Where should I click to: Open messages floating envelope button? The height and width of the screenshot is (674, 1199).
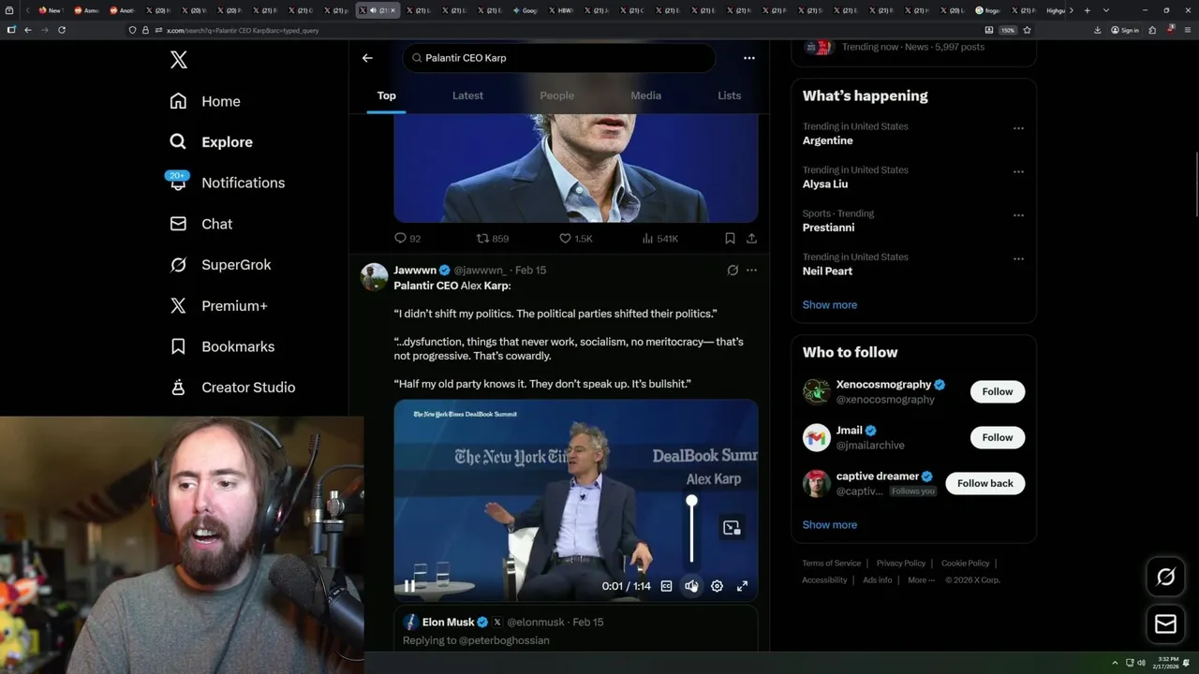(1165, 623)
